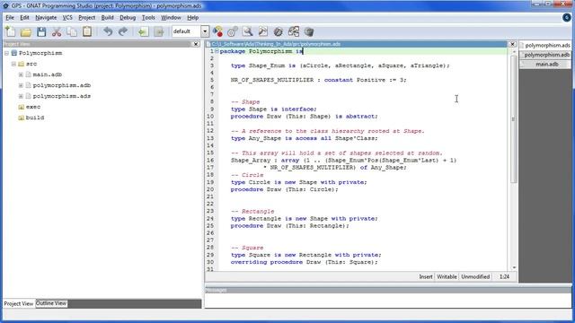The image size is (575, 323).
Task: Select the exec folder
Action: point(33,107)
